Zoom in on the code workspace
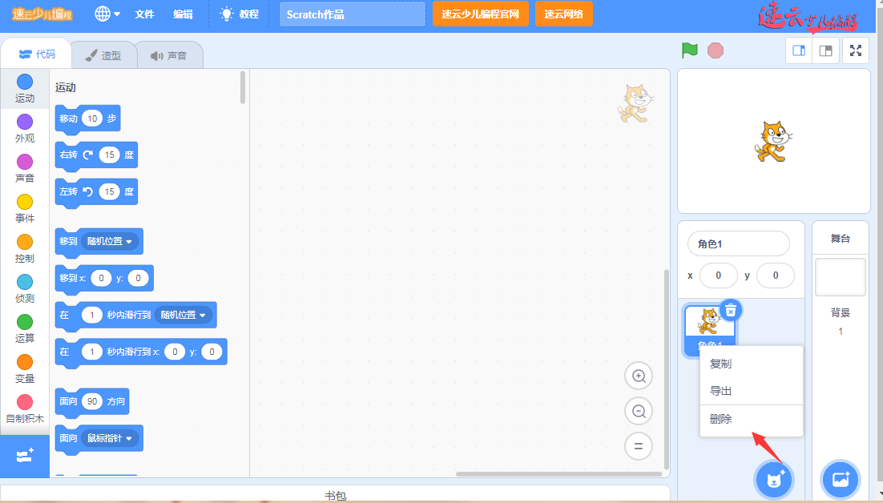The width and height of the screenshot is (883, 503). pos(639,376)
